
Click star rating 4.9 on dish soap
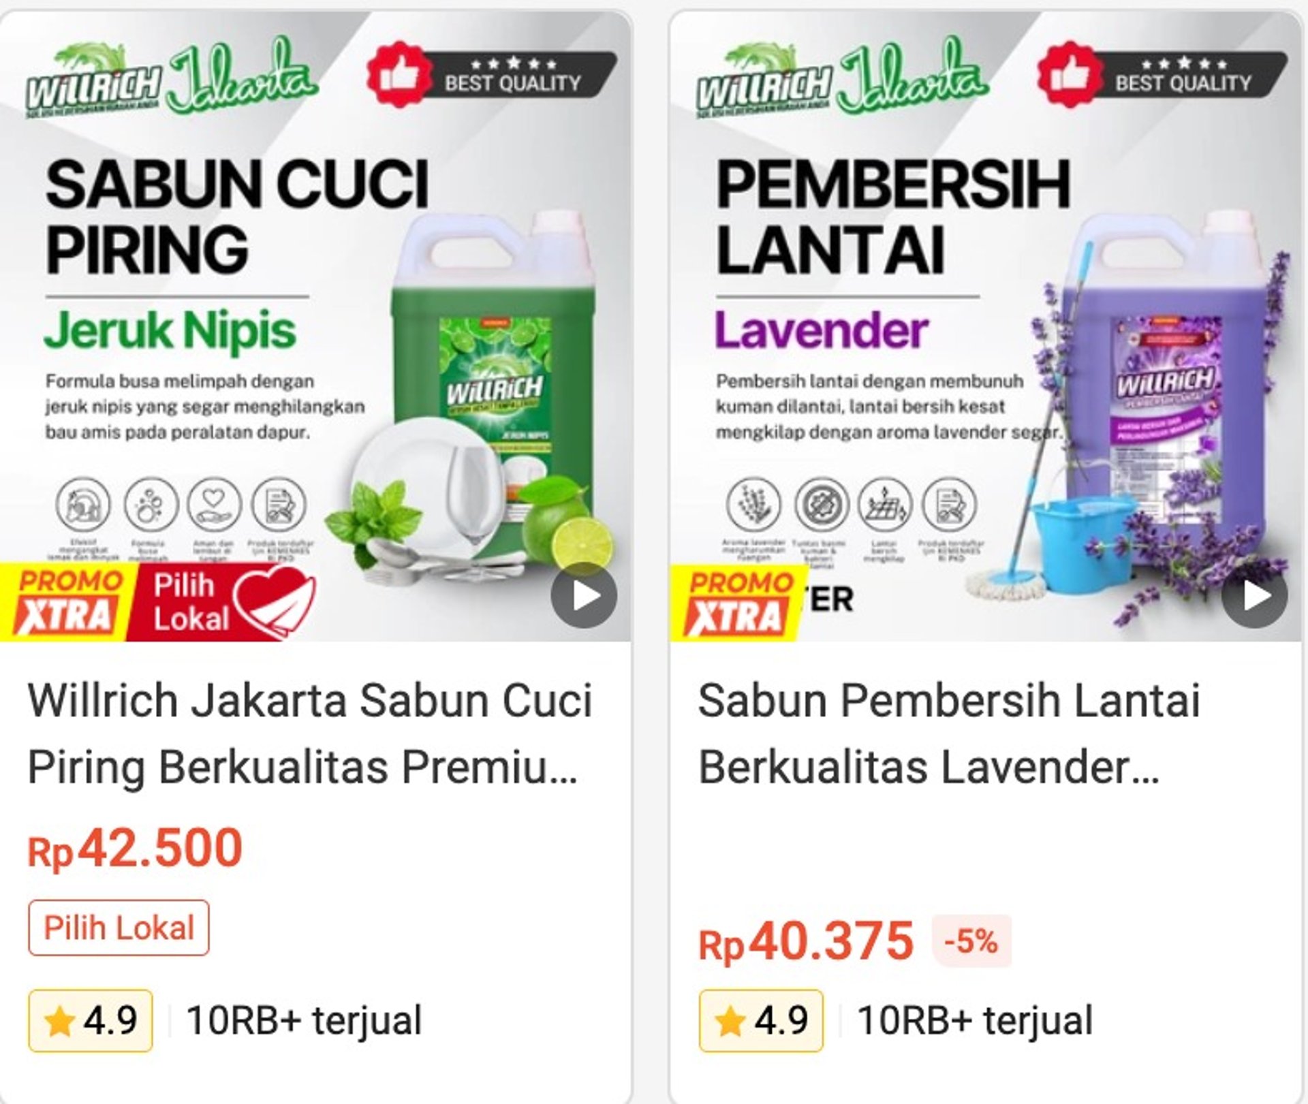click(x=91, y=1021)
